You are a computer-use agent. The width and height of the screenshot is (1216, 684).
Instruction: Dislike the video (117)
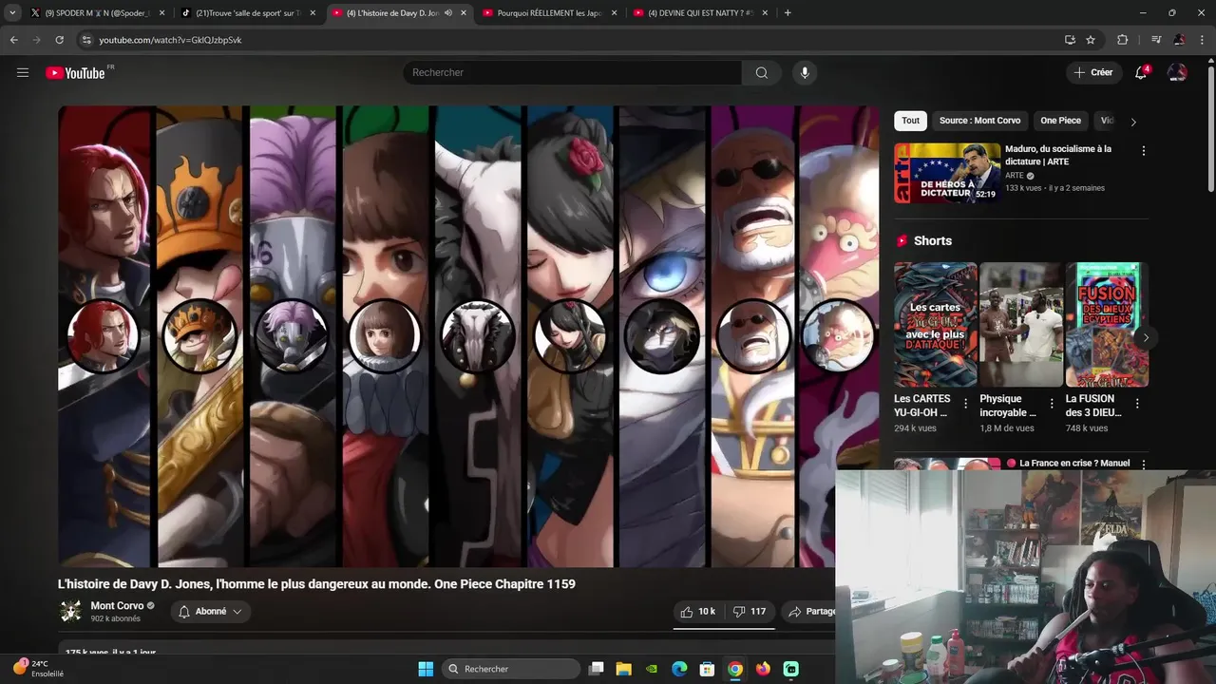coord(750,612)
